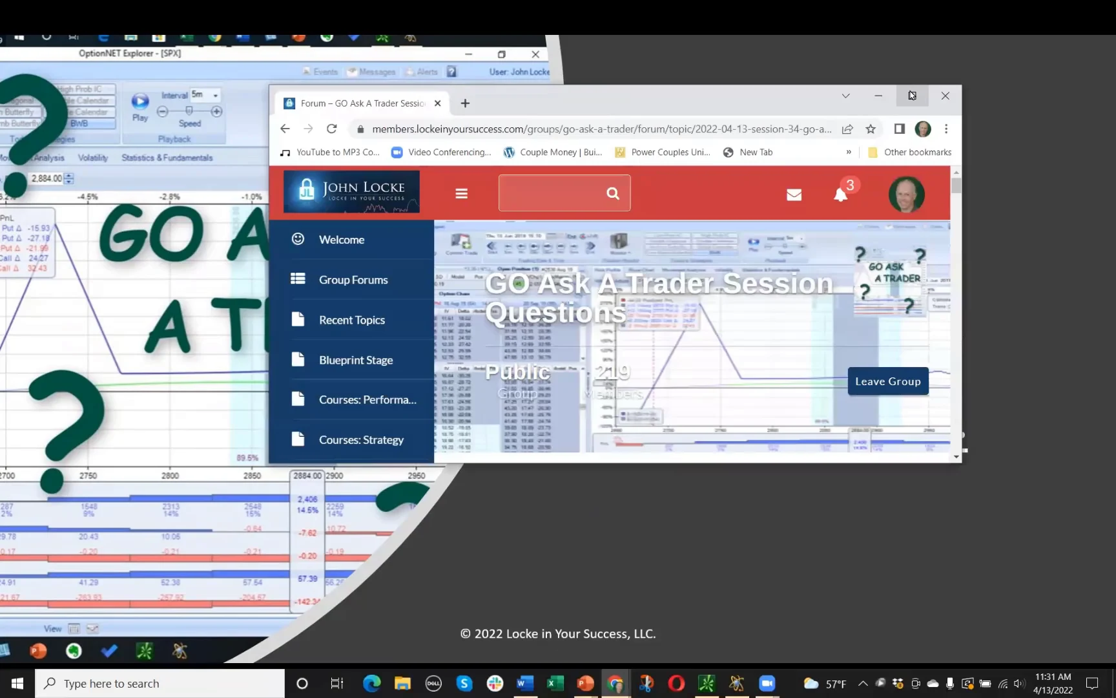Viewport: 1116px width, 698px height.
Task: Click Play in OptionNET Explorer playback
Action: point(140,107)
